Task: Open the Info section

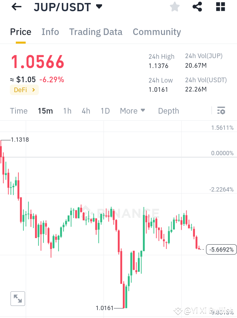Action: pyautogui.click(x=50, y=32)
